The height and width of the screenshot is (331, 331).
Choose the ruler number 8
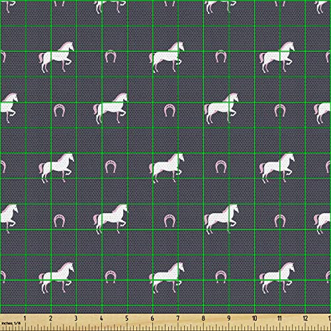[x=203, y=318]
